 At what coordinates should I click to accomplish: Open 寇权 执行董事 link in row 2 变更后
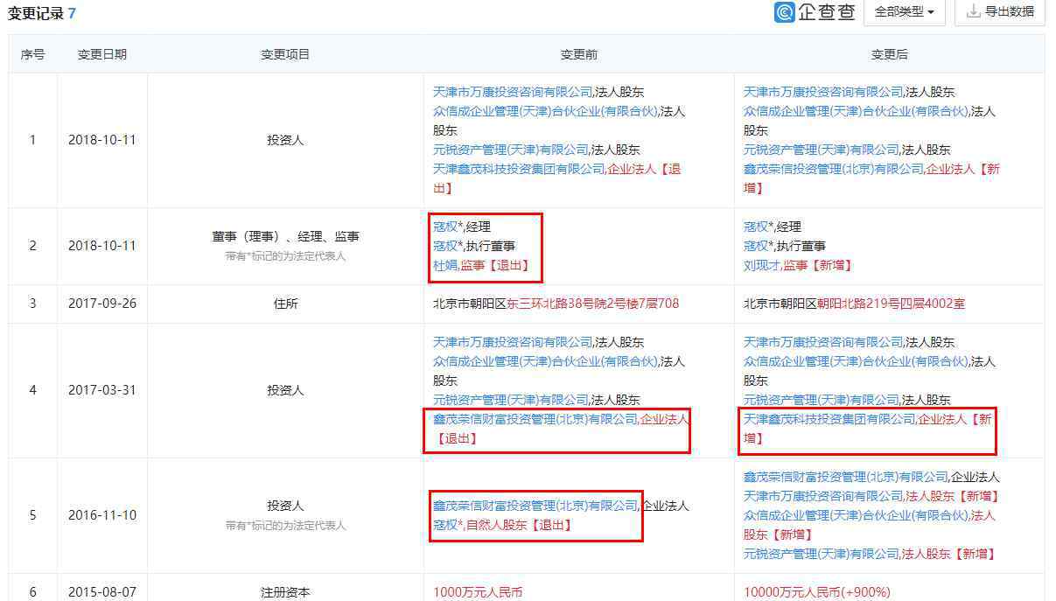point(756,246)
